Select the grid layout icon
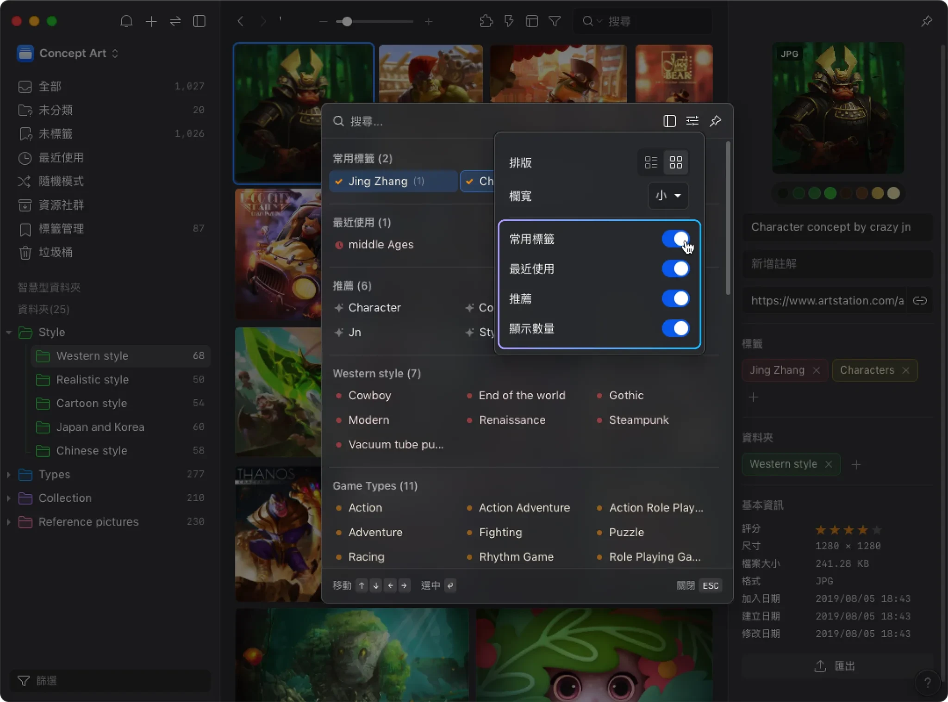 tap(675, 162)
